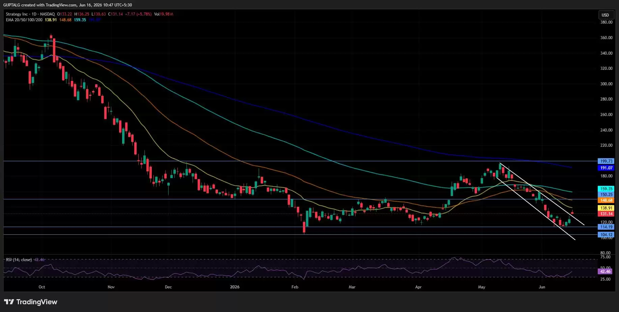Click the EMA legend value 159.35
The height and width of the screenshot is (312, 619).
click(80, 20)
